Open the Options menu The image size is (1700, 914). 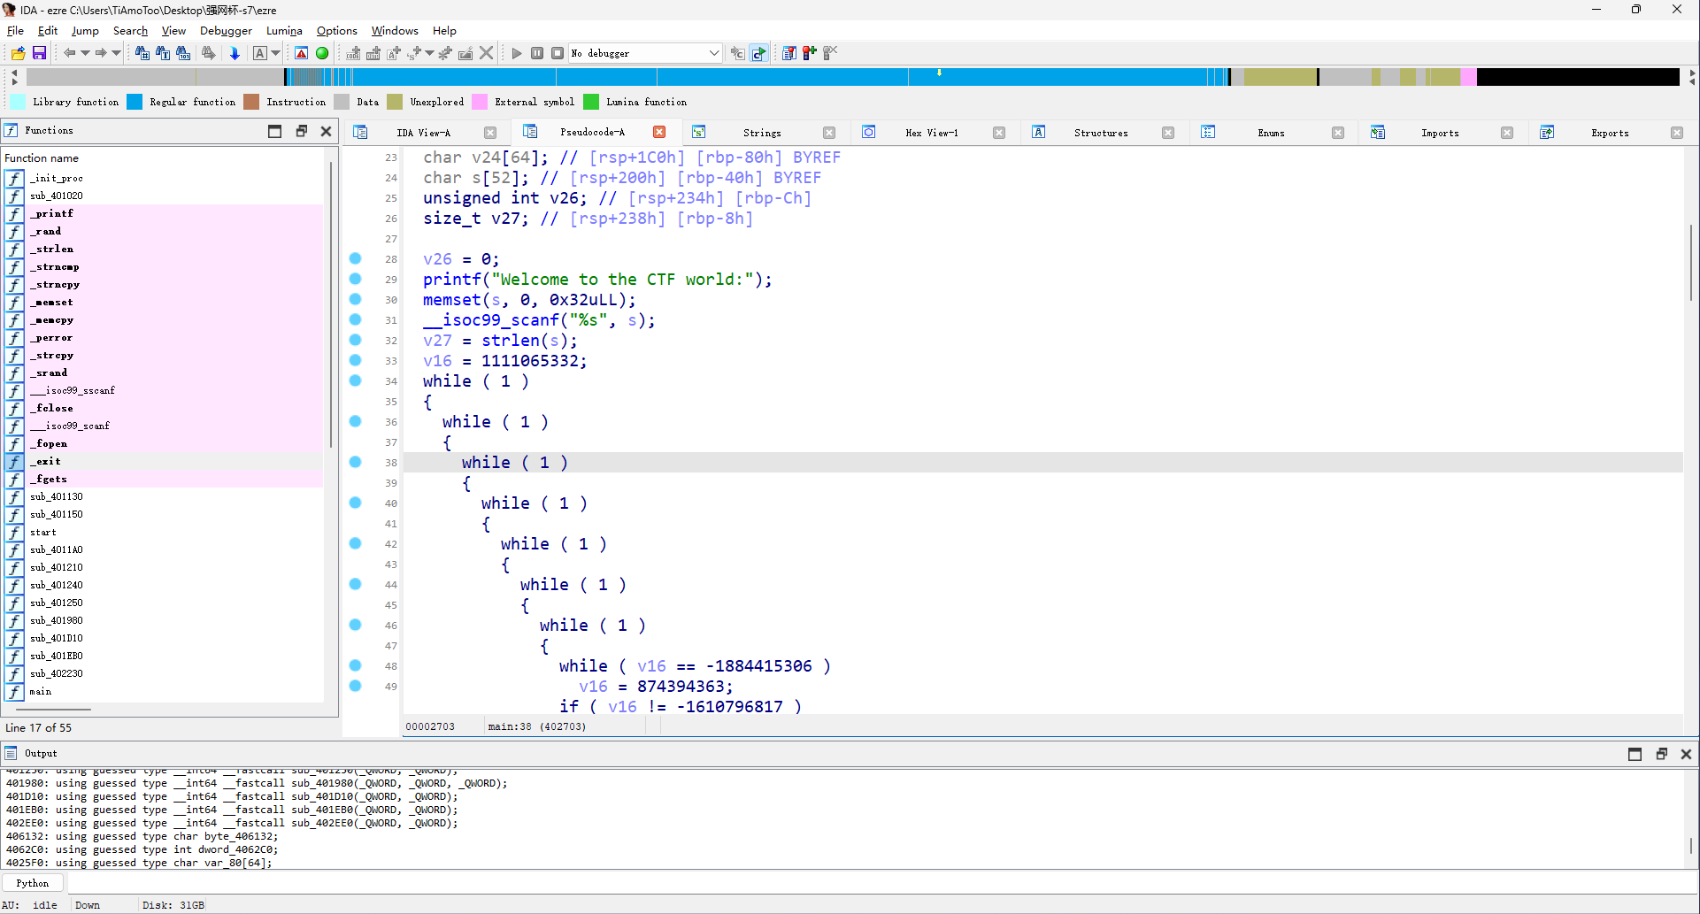pyautogui.click(x=337, y=30)
